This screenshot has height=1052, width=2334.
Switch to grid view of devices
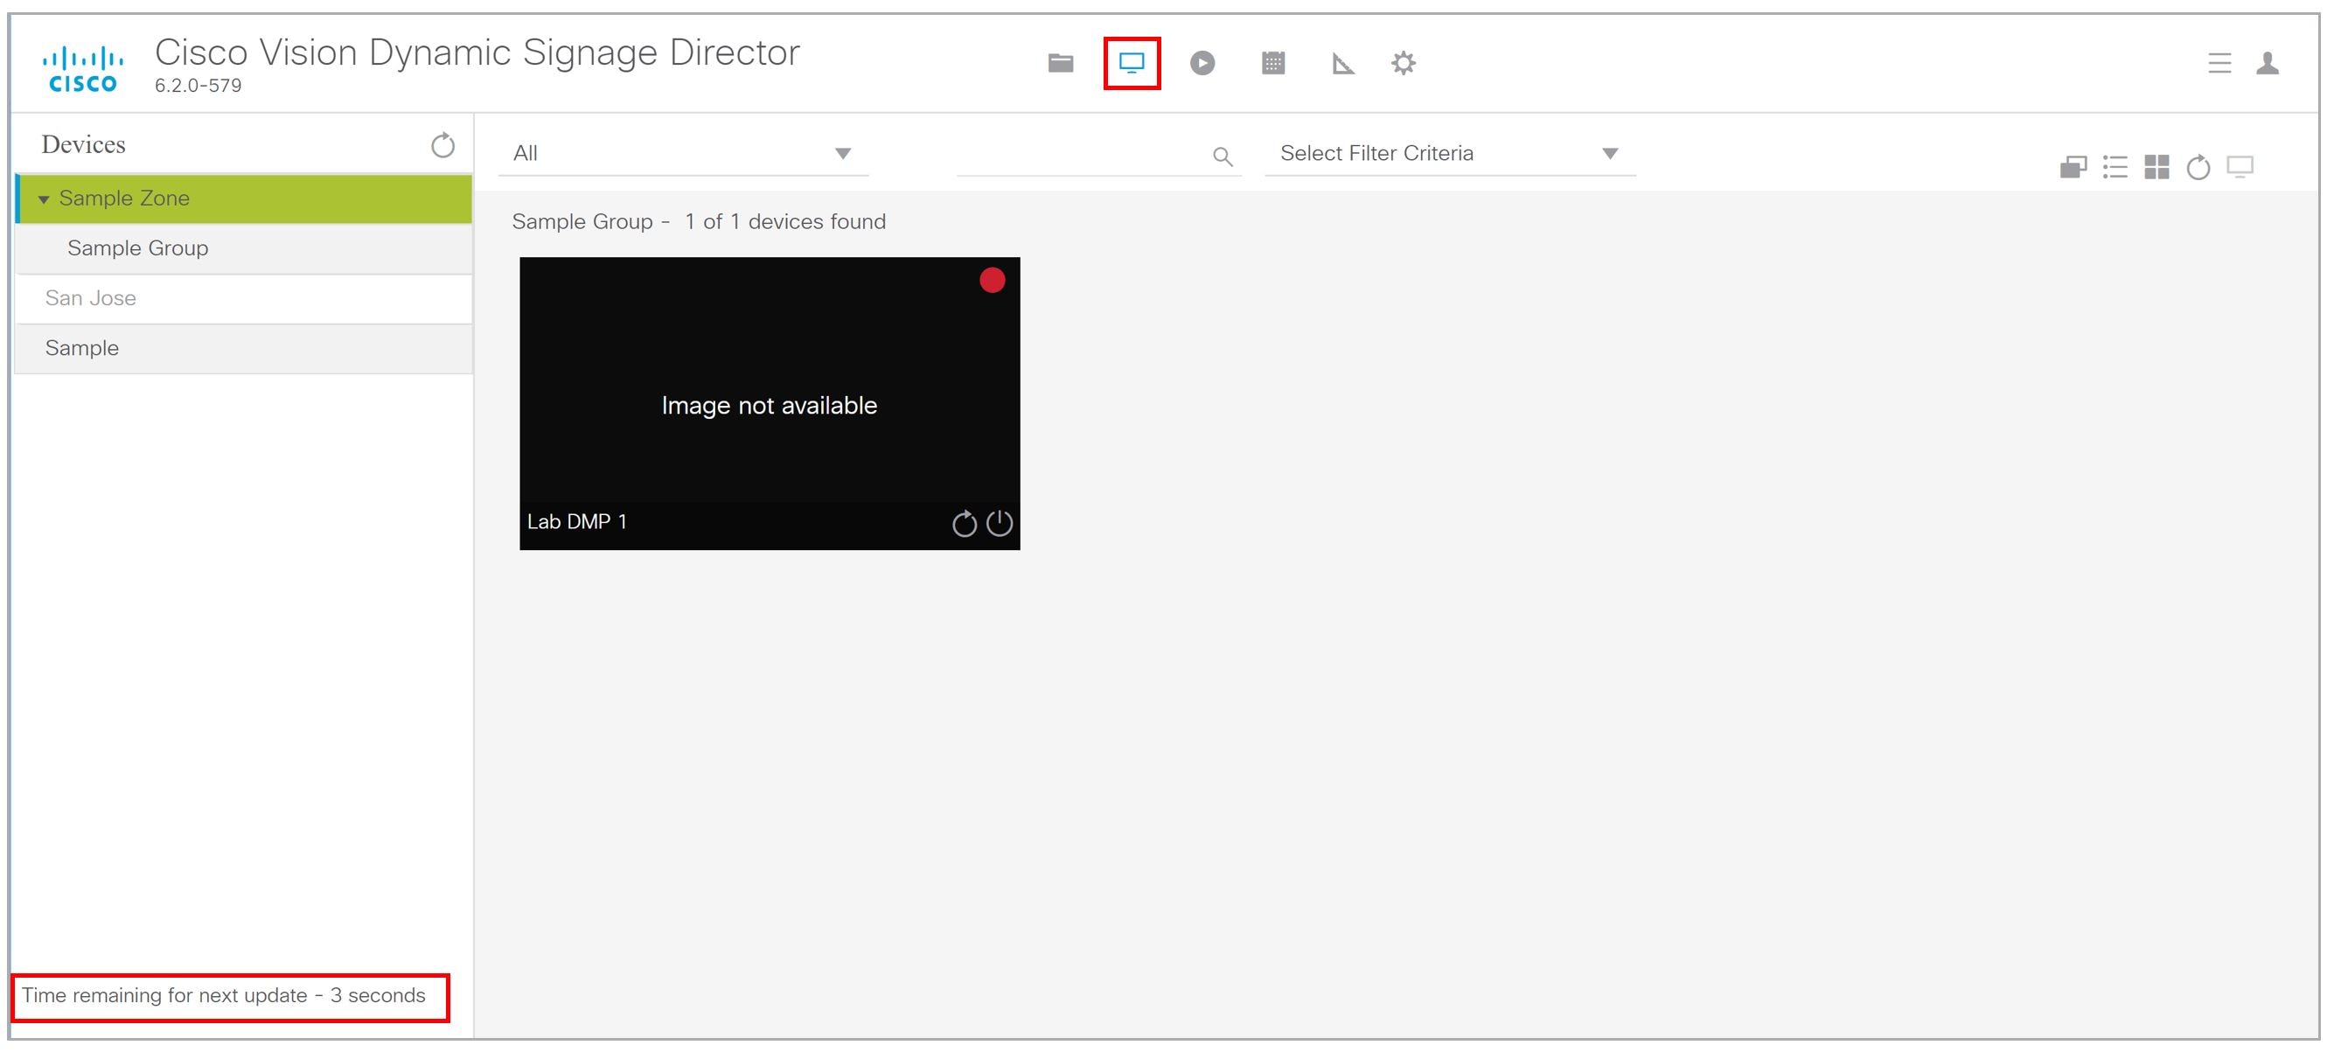(2157, 167)
